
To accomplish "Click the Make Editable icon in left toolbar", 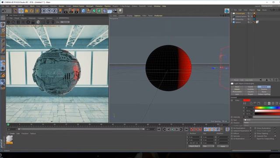I will click(3, 18).
